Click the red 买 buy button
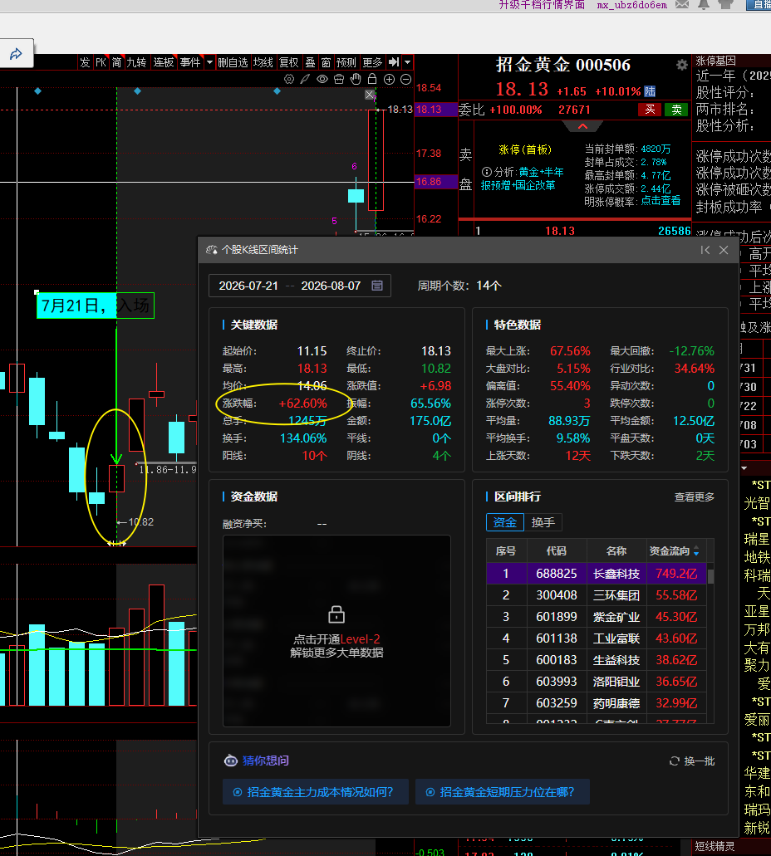Screen dimensions: 771x856 [x=650, y=110]
